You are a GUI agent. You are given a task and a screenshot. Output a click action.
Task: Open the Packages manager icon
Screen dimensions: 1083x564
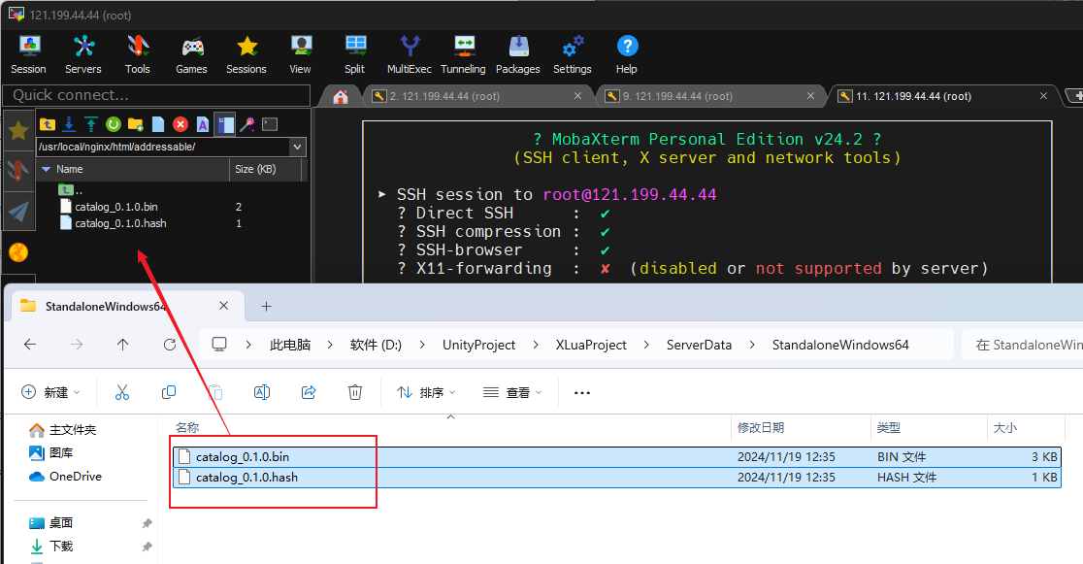518,54
